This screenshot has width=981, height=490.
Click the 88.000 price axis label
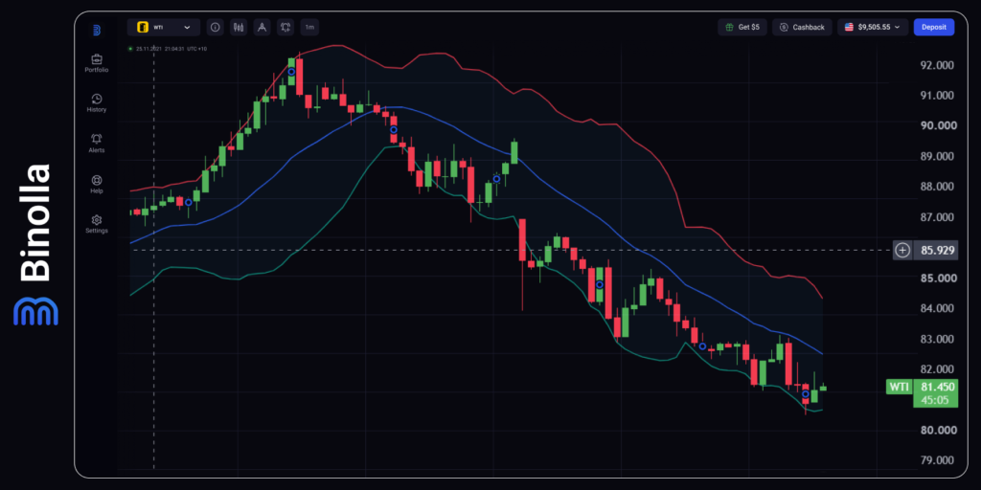pos(938,187)
